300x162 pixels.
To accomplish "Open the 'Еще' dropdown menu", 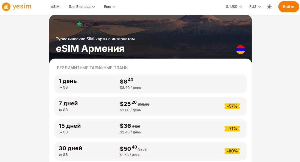I will 109,6.
